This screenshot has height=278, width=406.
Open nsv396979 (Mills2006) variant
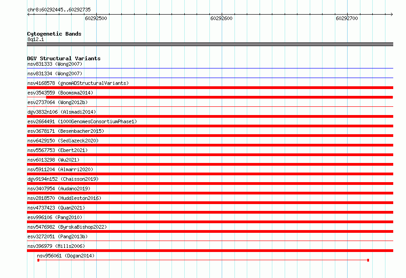point(56,246)
